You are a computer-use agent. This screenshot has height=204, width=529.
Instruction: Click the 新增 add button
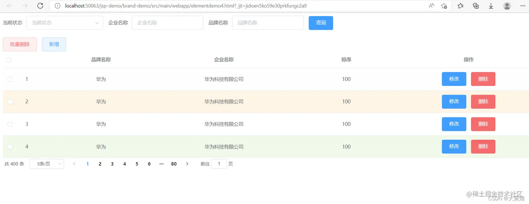[x=54, y=44]
